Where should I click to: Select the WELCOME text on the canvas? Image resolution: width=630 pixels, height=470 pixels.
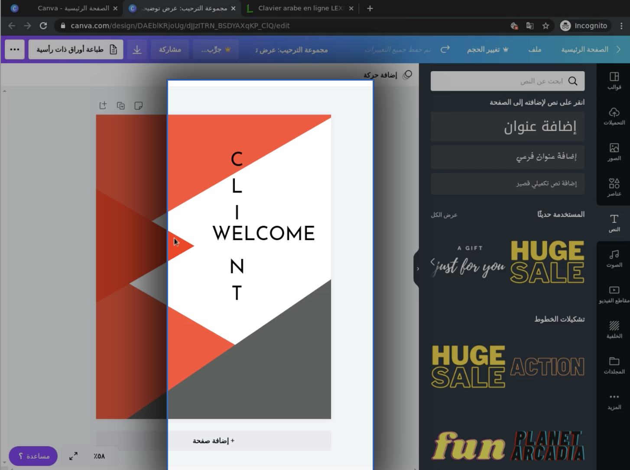pyautogui.click(x=263, y=233)
